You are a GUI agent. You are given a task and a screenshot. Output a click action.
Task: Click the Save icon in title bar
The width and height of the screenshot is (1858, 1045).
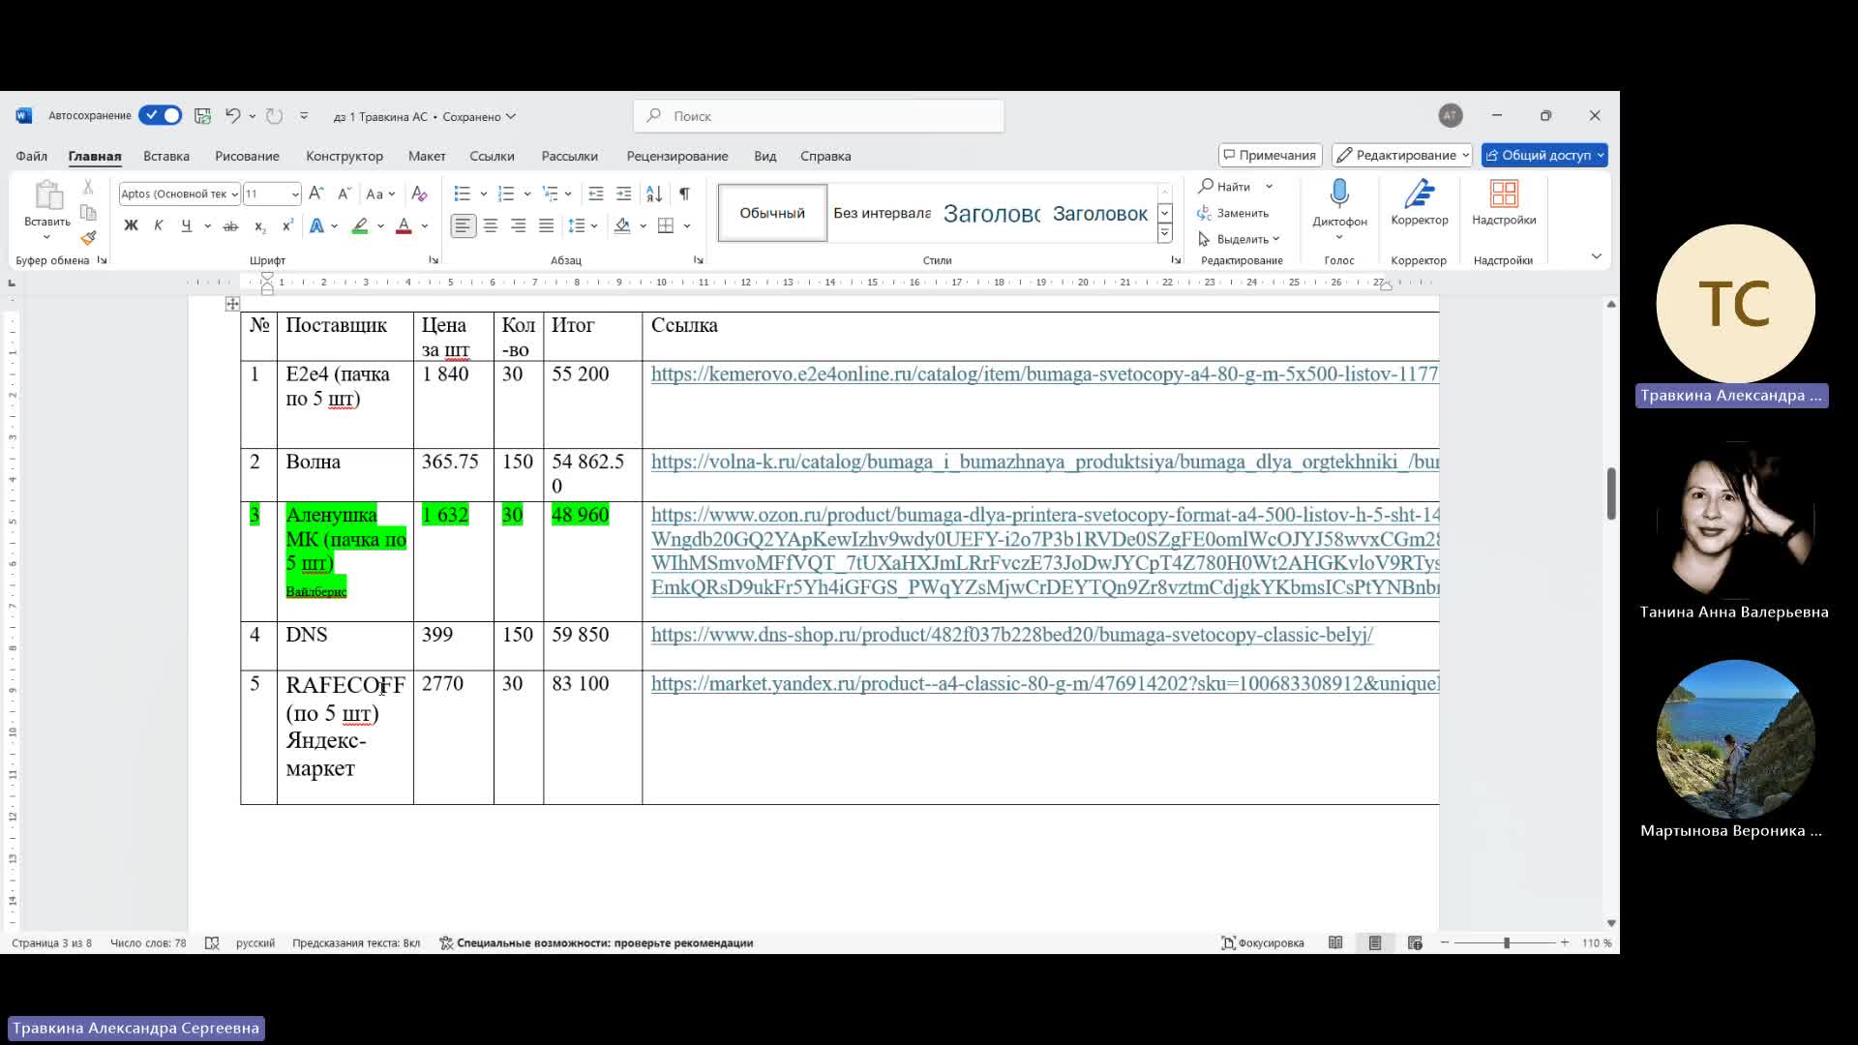click(x=202, y=116)
